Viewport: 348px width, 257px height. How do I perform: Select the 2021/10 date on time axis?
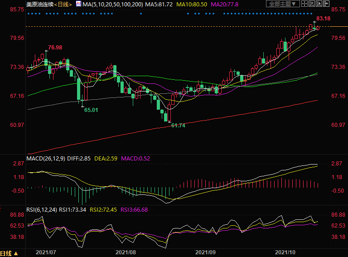coord(285,252)
